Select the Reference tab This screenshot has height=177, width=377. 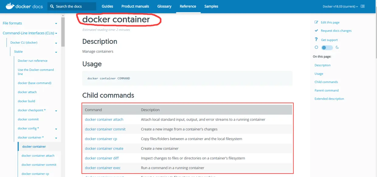(188, 6)
